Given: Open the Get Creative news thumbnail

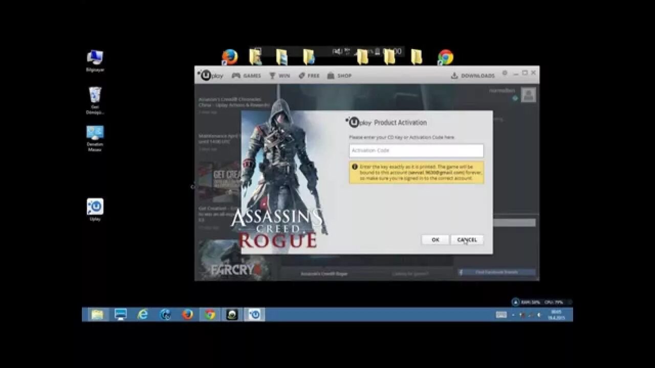Looking at the screenshot, I should coord(220,183).
